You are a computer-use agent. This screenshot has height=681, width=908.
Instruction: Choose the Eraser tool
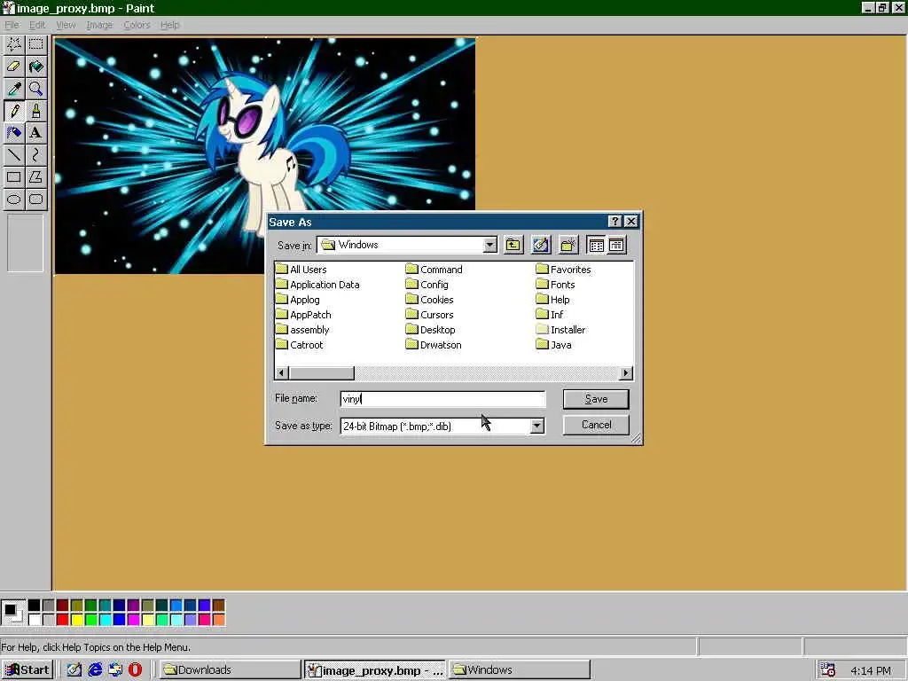14,67
